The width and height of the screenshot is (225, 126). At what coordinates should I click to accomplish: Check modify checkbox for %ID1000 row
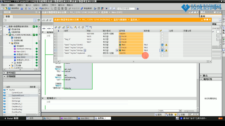click(162, 34)
